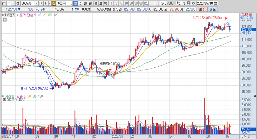Image resolution: width=257 pixels, height=139 pixels.
Task: Toggle the daily (일) chart period
Action: (75, 3)
